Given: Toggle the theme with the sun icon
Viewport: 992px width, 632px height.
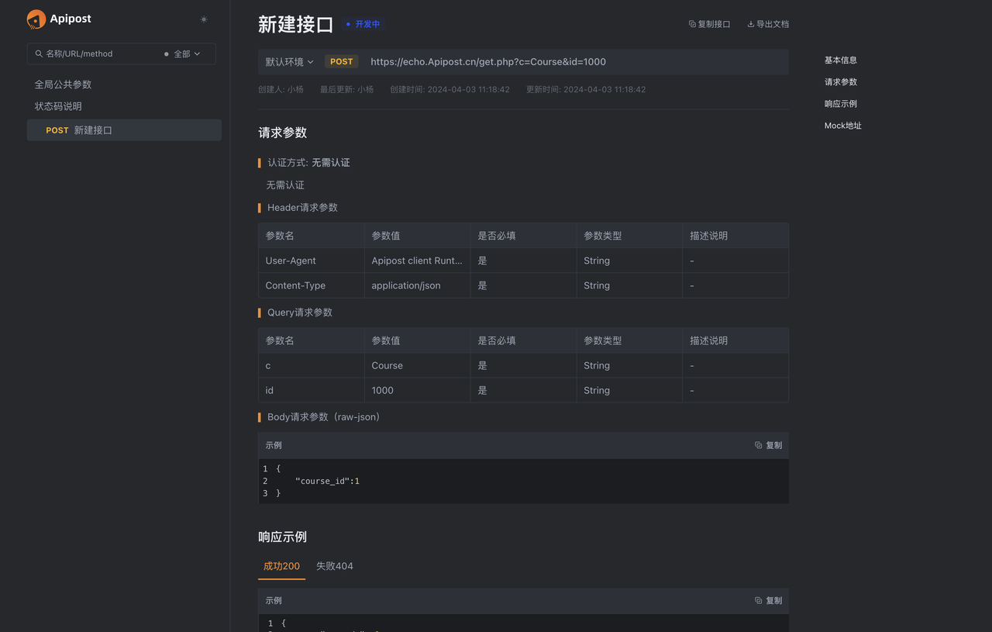Looking at the screenshot, I should click(203, 19).
